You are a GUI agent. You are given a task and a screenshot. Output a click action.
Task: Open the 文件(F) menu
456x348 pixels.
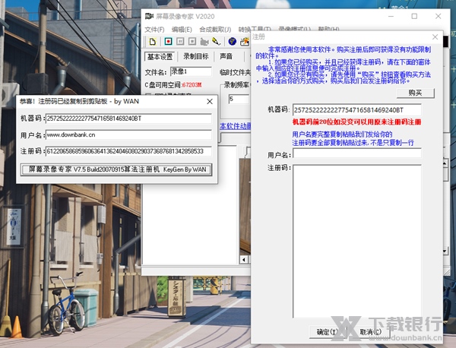[x=154, y=29]
